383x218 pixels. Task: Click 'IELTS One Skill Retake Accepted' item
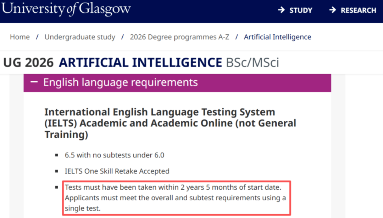point(117,171)
